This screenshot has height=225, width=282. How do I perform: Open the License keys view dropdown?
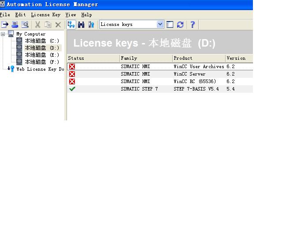160,24
